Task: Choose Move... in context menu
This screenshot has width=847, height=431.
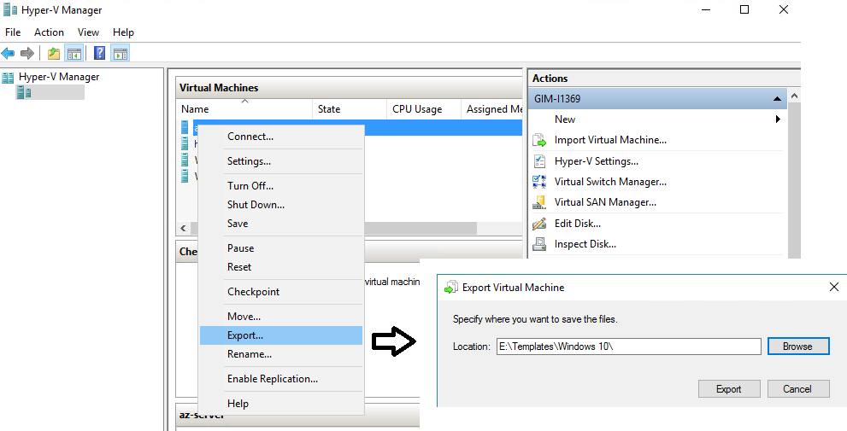Action: click(x=281, y=316)
